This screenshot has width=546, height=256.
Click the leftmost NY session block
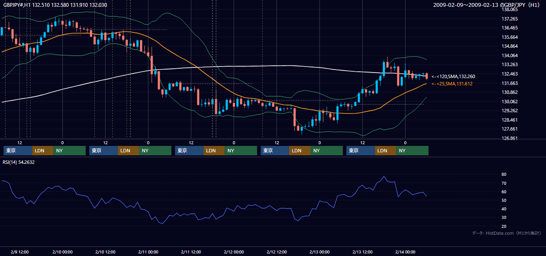click(x=70, y=151)
